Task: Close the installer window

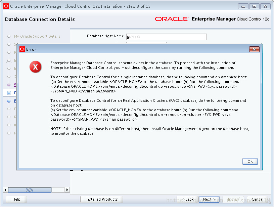Action: click(x=265, y=6)
